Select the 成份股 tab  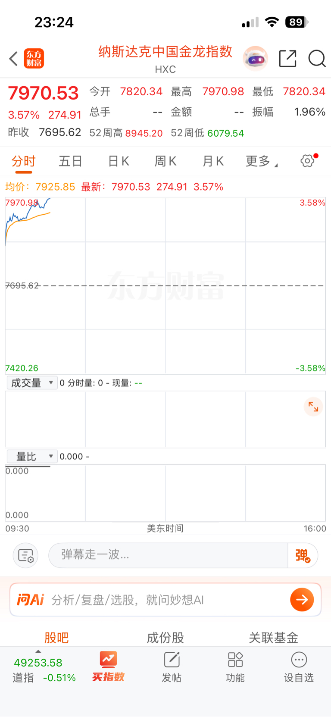coord(165,638)
